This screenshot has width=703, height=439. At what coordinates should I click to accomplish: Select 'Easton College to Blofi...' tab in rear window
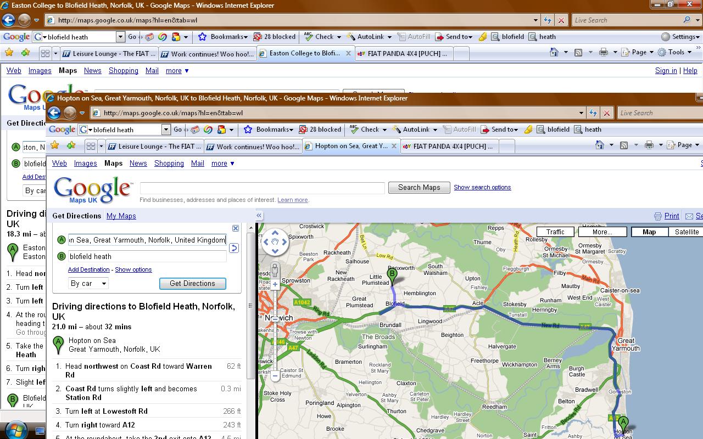tap(305, 53)
